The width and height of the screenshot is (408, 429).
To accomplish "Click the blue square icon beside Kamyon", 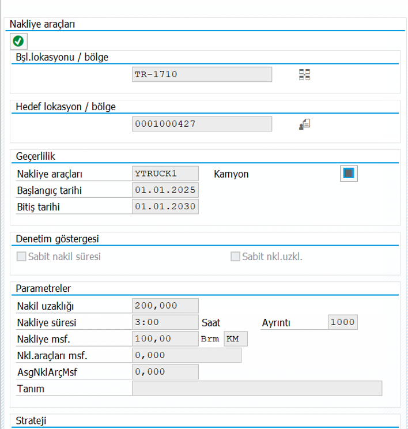I will 349,174.
